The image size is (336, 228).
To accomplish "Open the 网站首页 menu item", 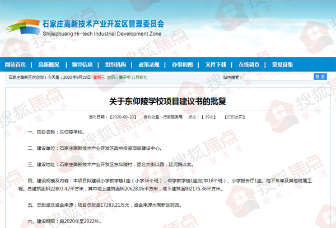I will pos(16,65).
